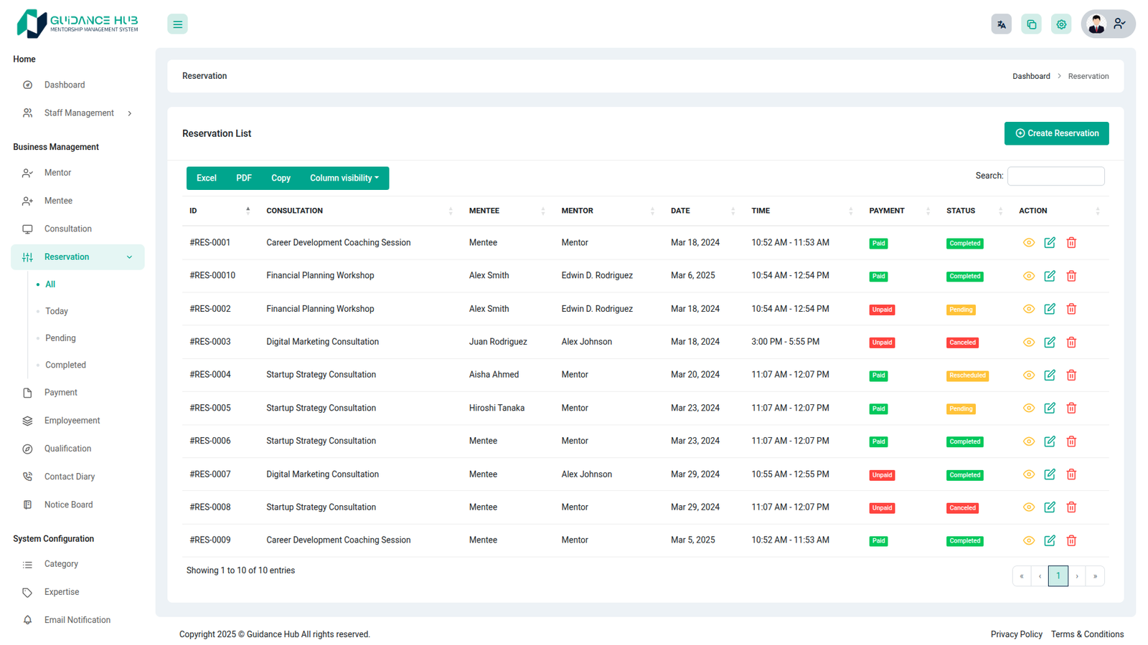
Task: View reservation #RES-0002 with eye icon
Action: [1028, 309]
